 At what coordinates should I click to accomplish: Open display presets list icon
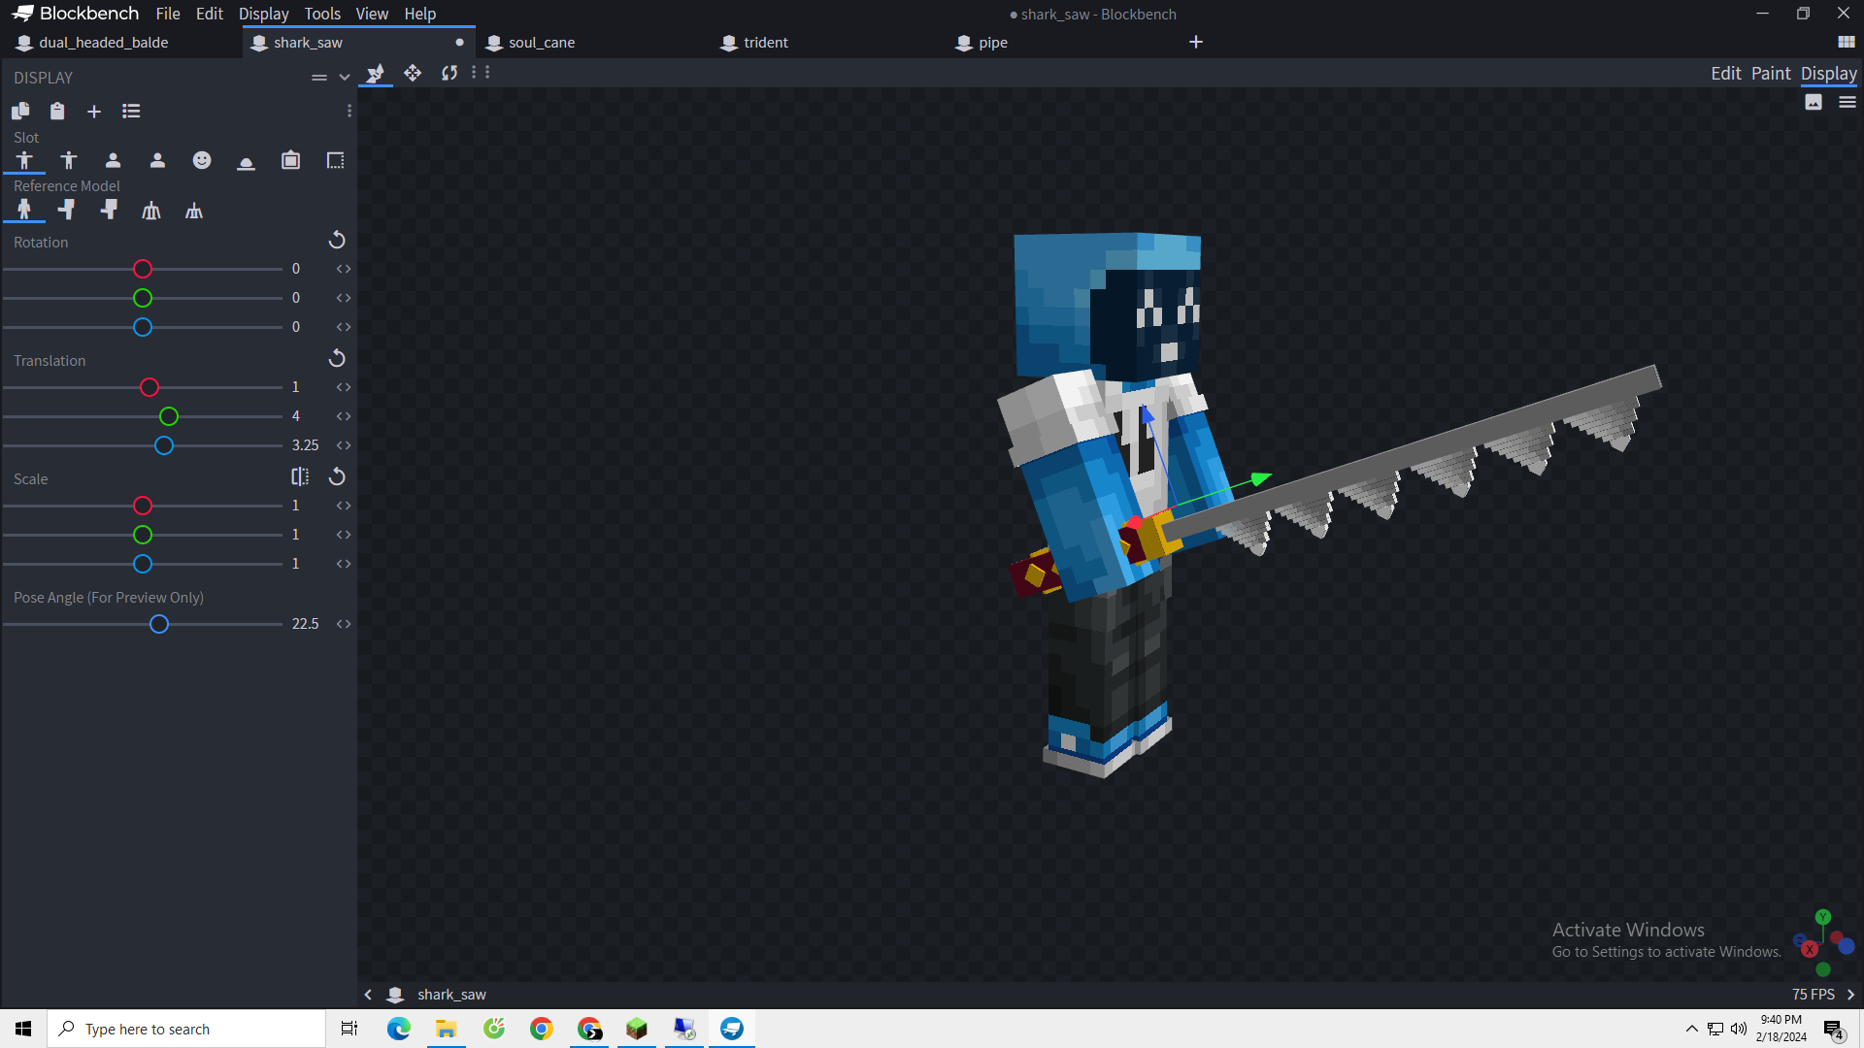[131, 112]
